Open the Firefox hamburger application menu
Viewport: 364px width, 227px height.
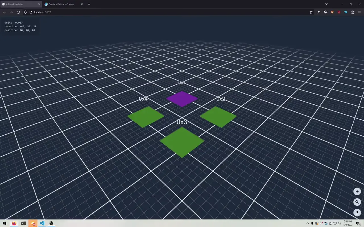(x=359, y=12)
